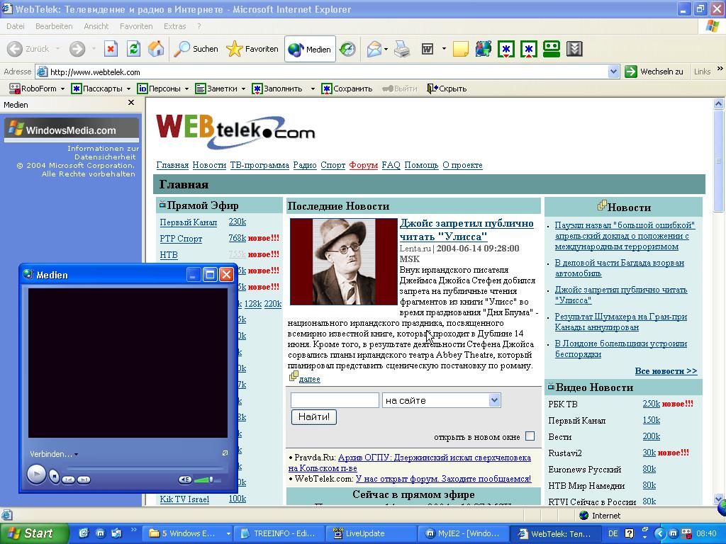Open the Ansicht menu

coord(96,26)
